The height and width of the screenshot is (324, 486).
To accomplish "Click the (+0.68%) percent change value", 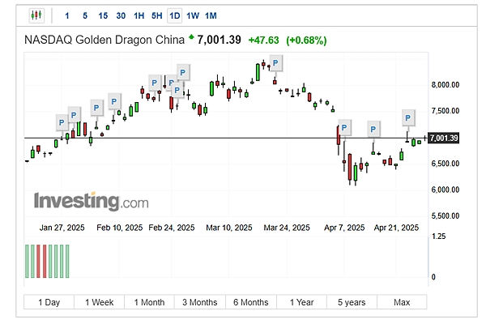I will (306, 40).
